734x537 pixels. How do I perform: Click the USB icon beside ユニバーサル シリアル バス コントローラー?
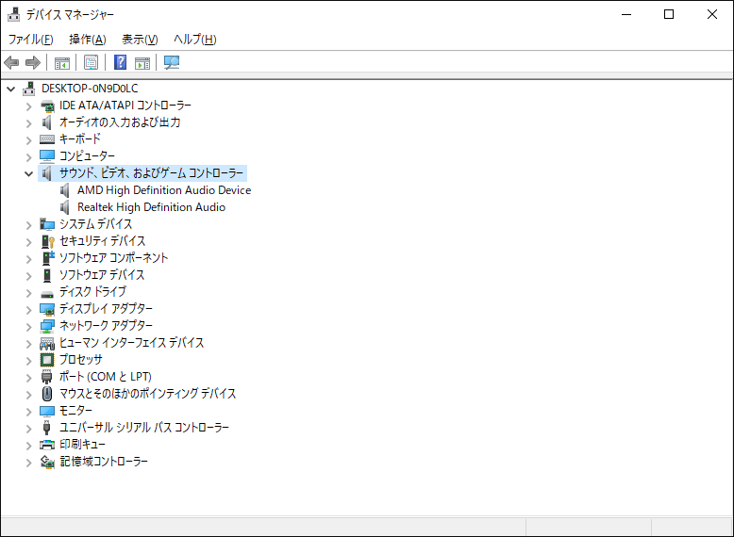coord(46,428)
